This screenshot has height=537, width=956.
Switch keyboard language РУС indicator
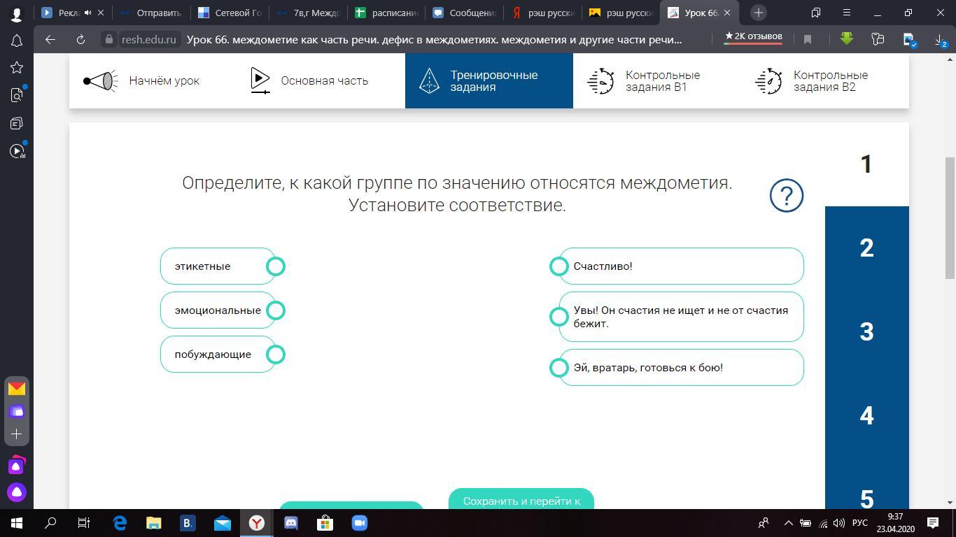[x=860, y=523]
